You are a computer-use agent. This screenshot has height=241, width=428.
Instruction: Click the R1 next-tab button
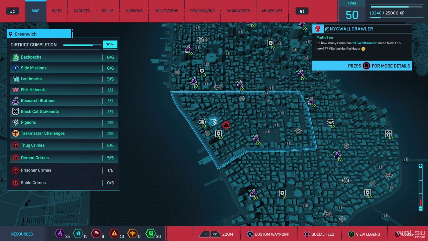tap(302, 11)
